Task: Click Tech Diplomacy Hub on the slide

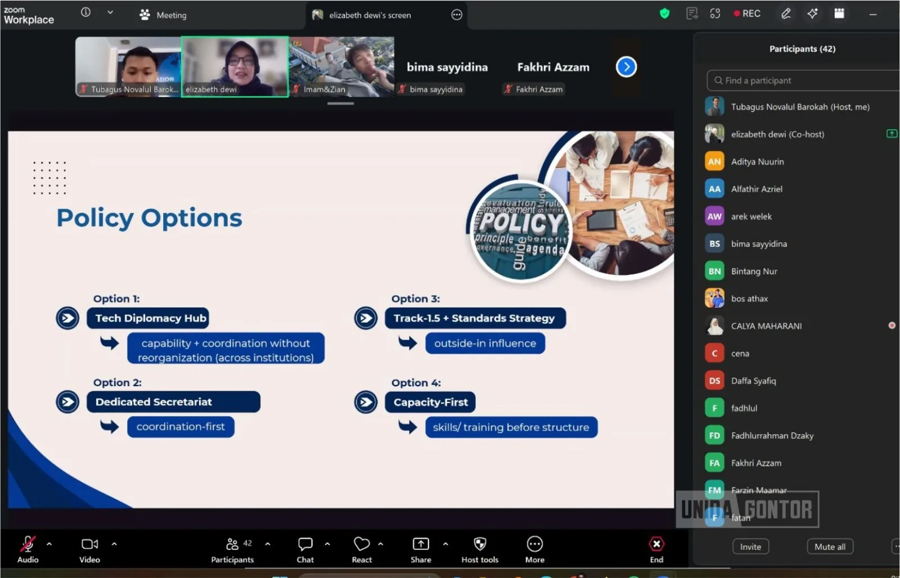Action: tap(148, 318)
